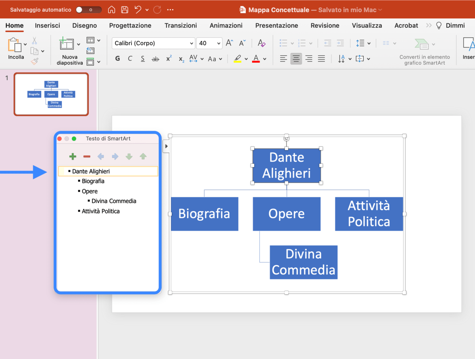Click the green plus icon in SmartArt text pane
This screenshot has height=359, width=475.
tap(72, 157)
